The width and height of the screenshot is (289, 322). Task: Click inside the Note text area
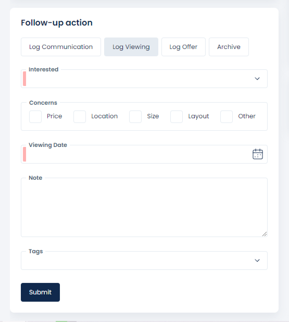click(x=144, y=207)
